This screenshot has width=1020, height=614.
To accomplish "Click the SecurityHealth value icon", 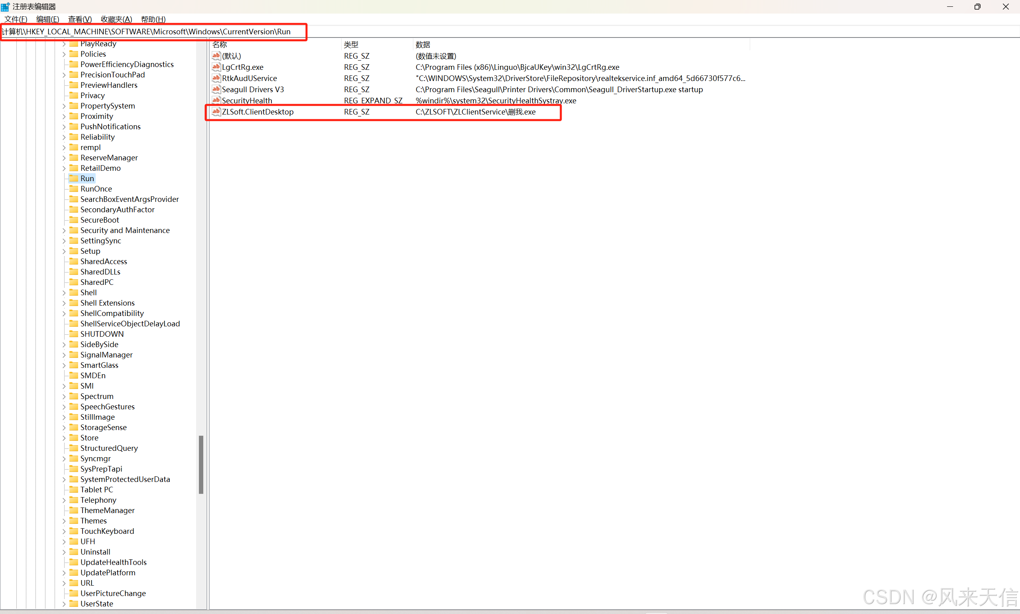I will [216, 100].
